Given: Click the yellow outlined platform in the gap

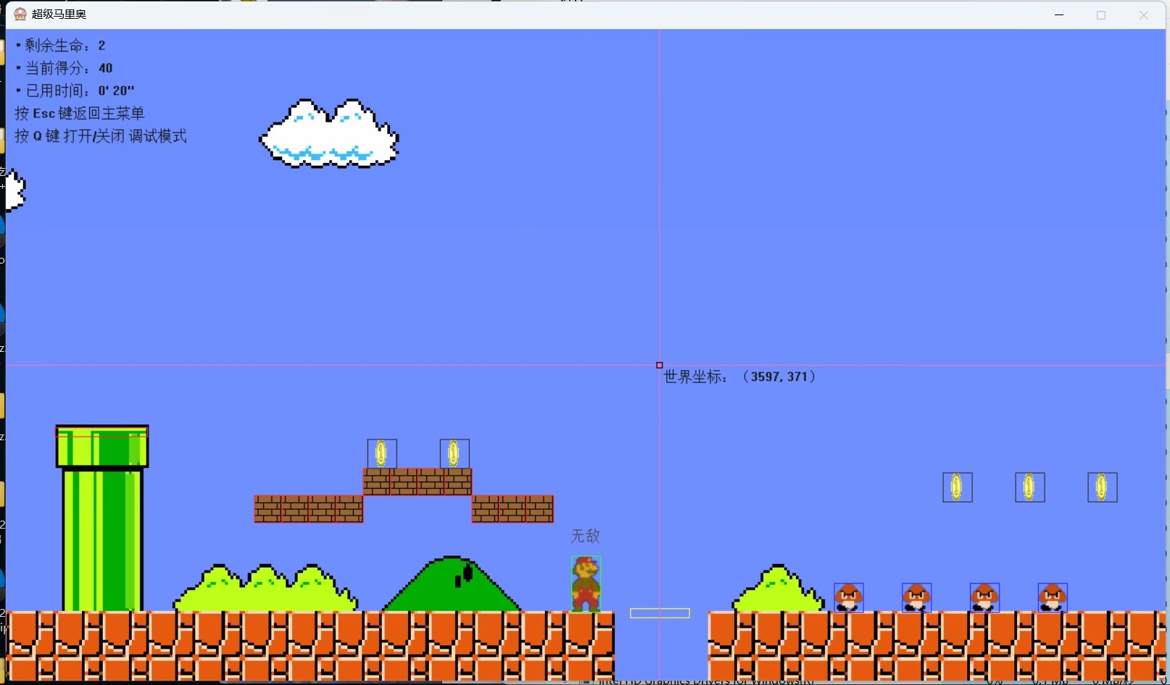Looking at the screenshot, I should [660, 613].
